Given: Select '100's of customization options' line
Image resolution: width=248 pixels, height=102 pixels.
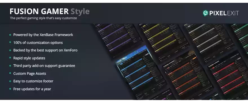Looking at the screenshot, I should pyautogui.click(x=38, y=42).
